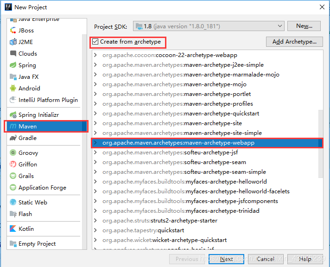The image size is (330, 267).
Task: Click the Add Archetype... button
Action: 294,42
